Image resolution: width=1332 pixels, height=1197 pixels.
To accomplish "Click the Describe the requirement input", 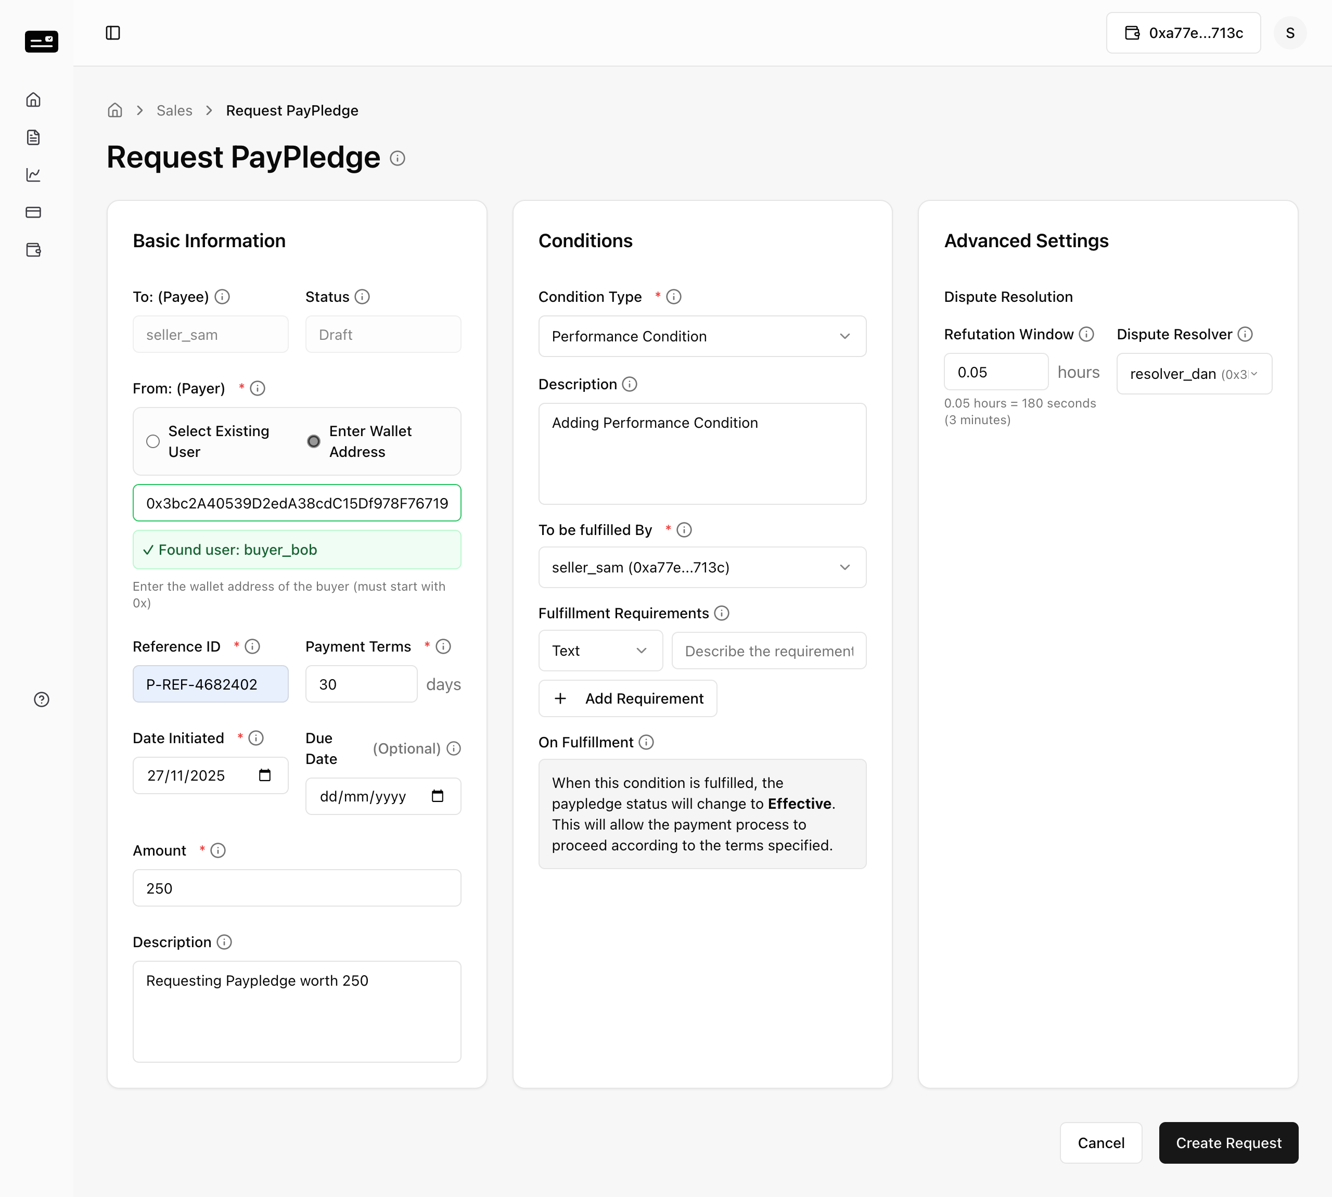I will click(769, 651).
